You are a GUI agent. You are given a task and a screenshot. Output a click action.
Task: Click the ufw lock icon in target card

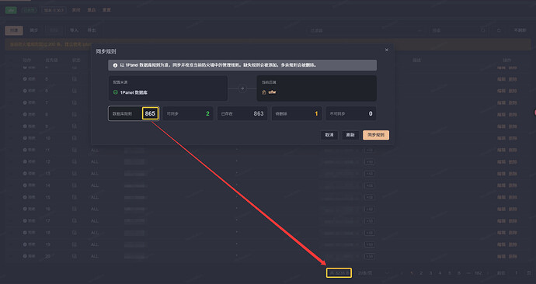[263, 92]
